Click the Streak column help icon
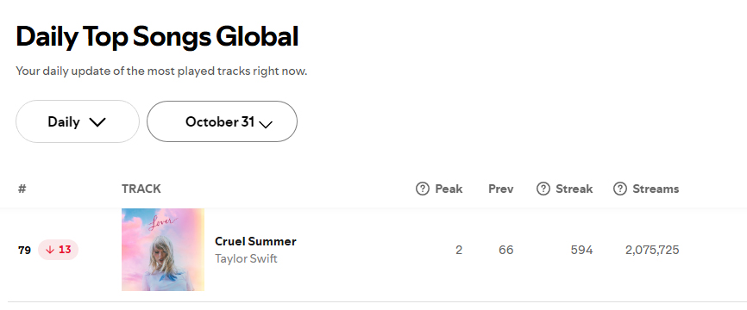The width and height of the screenshot is (747, 310). pyautogui.click(x=543, y=189)
